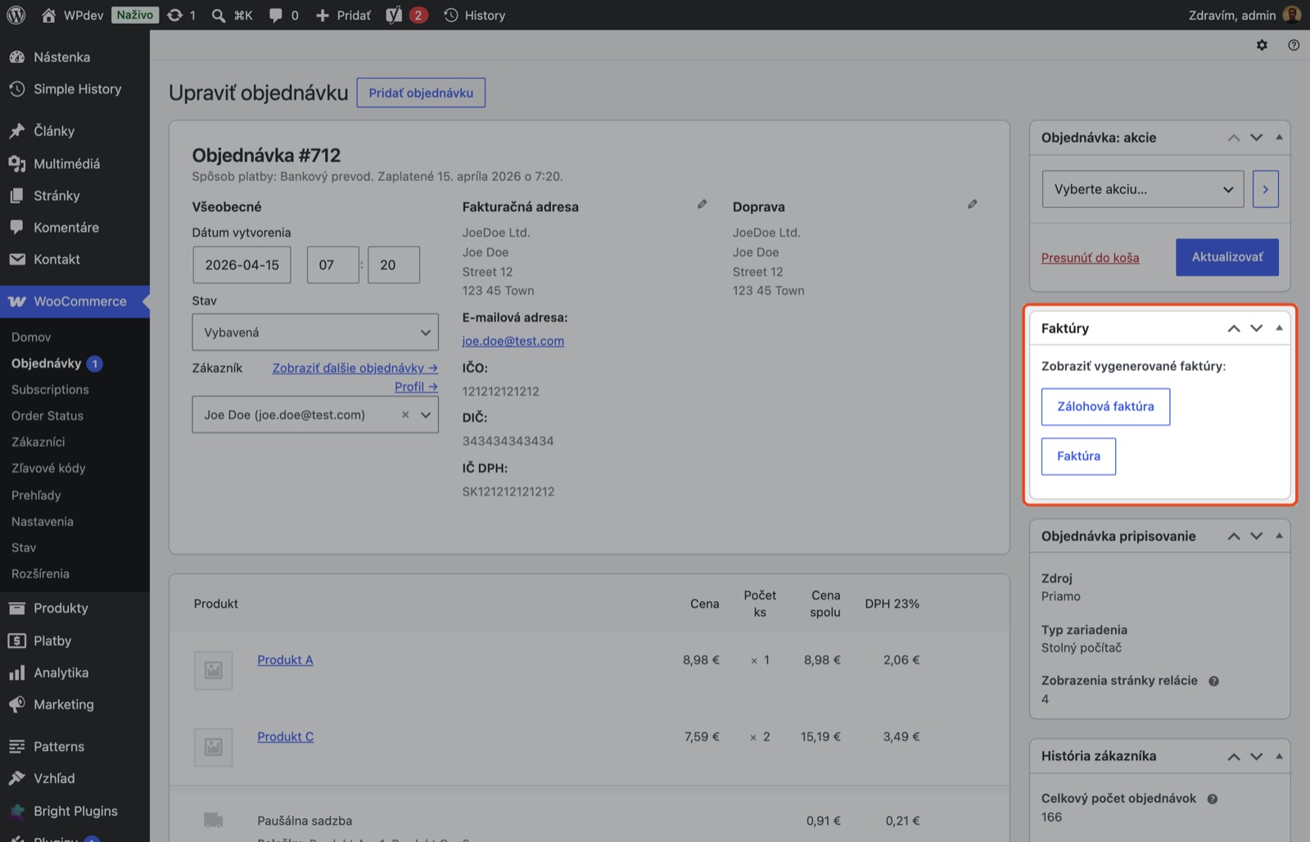Open comments bubble icon in admin bar
The width and height of the screenshot is (1310, 842).
[276, 15]
